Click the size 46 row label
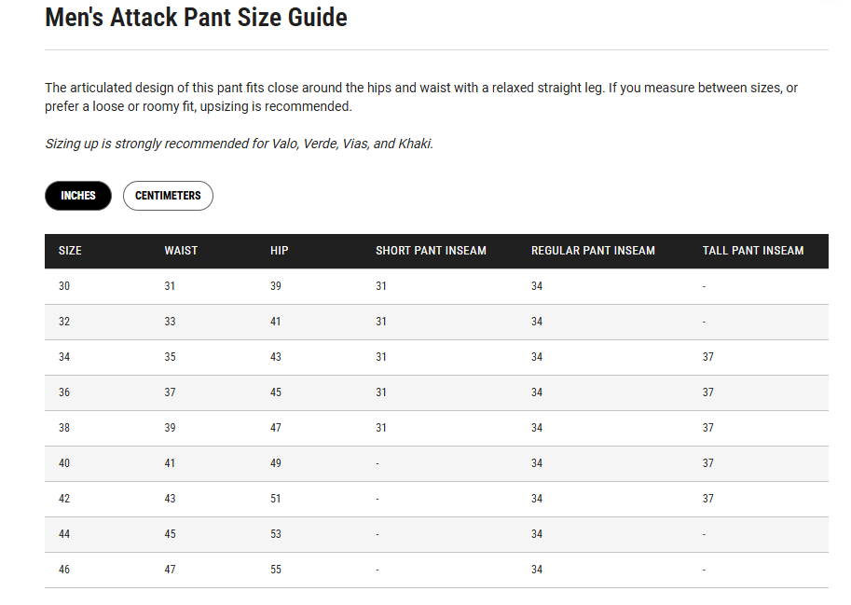The image size is (851, 605). 64,570
